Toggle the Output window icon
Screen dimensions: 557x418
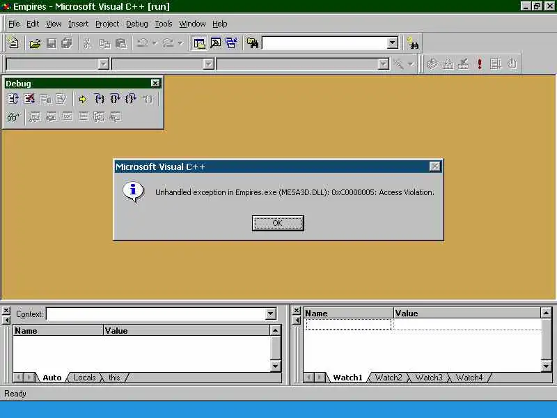215,43
